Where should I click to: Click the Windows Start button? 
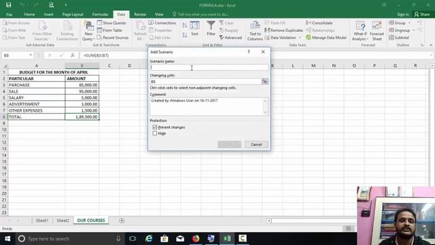[7, 239]
